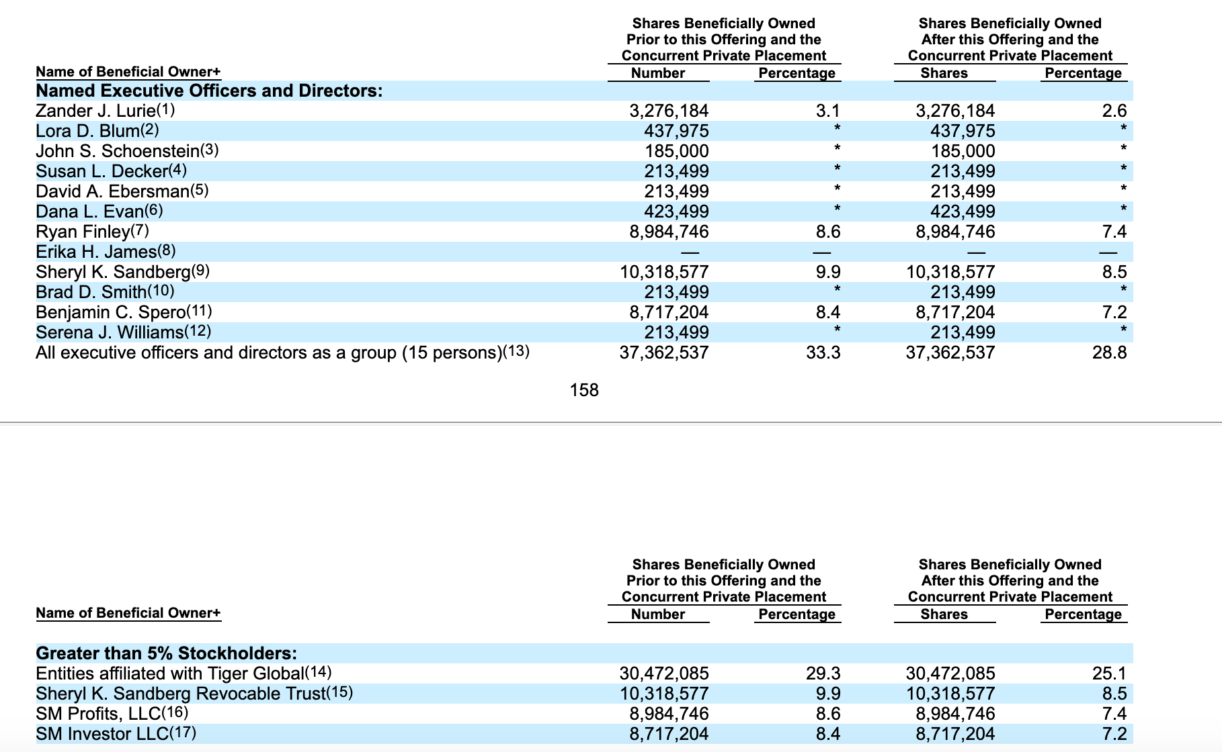
Task: Select the 37,362,537 value in prior-offering Number column
Action: [664, 352]
